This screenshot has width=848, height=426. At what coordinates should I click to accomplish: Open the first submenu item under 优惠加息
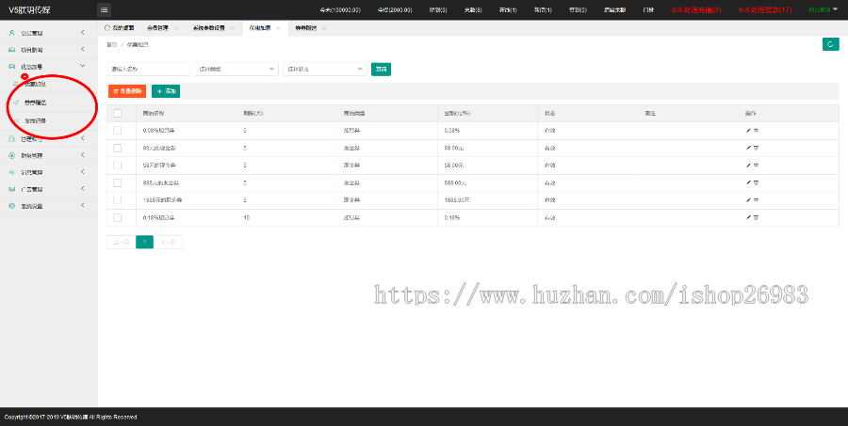[36, 85]
